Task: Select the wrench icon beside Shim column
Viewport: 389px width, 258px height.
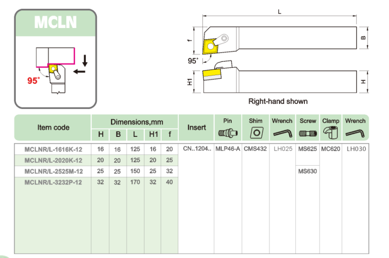Action: pos(281,133)
